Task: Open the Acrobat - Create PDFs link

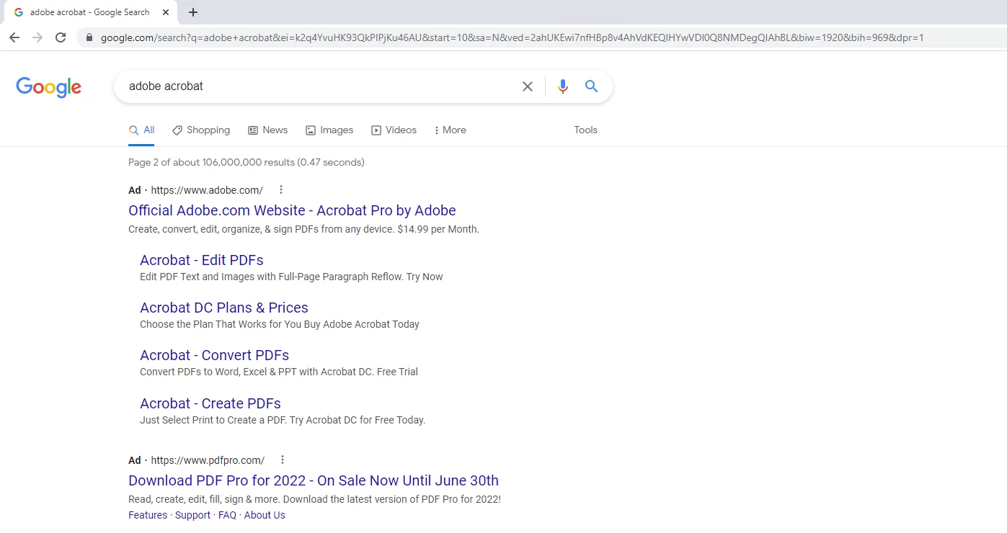Action: [x=210, y=403]
